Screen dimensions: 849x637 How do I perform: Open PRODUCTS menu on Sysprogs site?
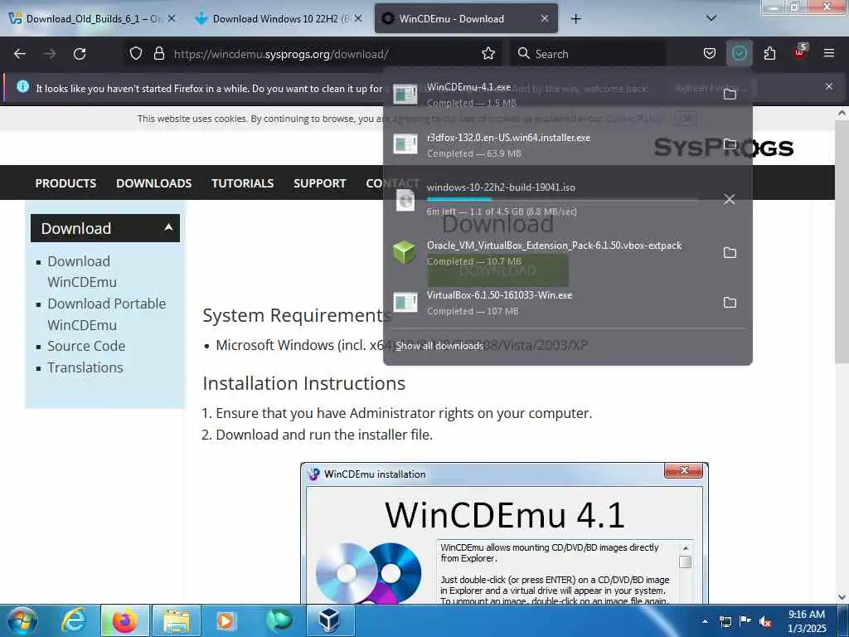(x=65, y=183)
